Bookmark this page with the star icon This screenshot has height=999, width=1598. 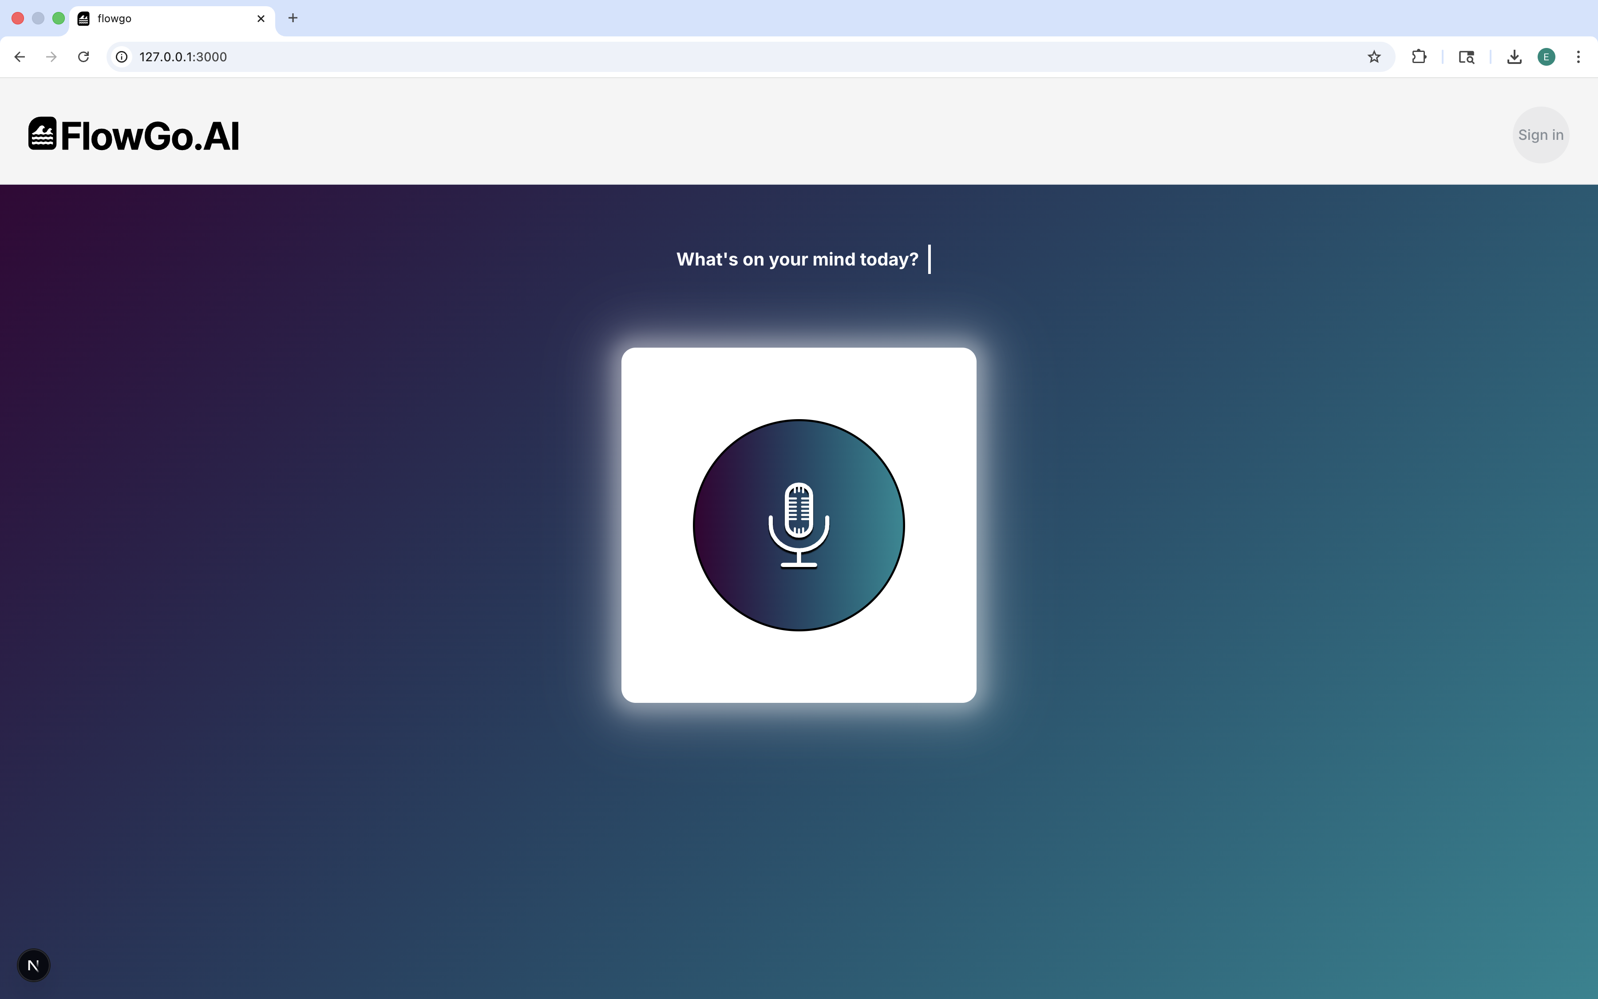[1373, 57]
